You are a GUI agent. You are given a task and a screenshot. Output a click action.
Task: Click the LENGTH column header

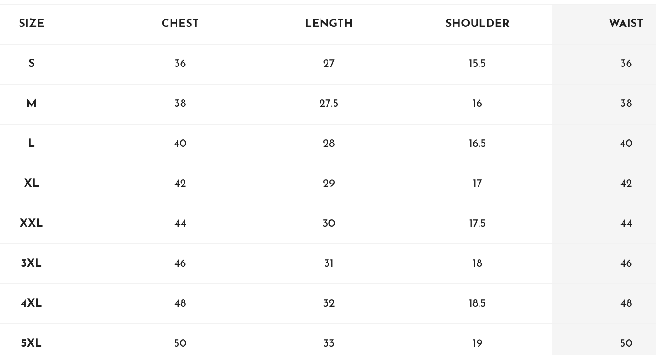point(329,24)
